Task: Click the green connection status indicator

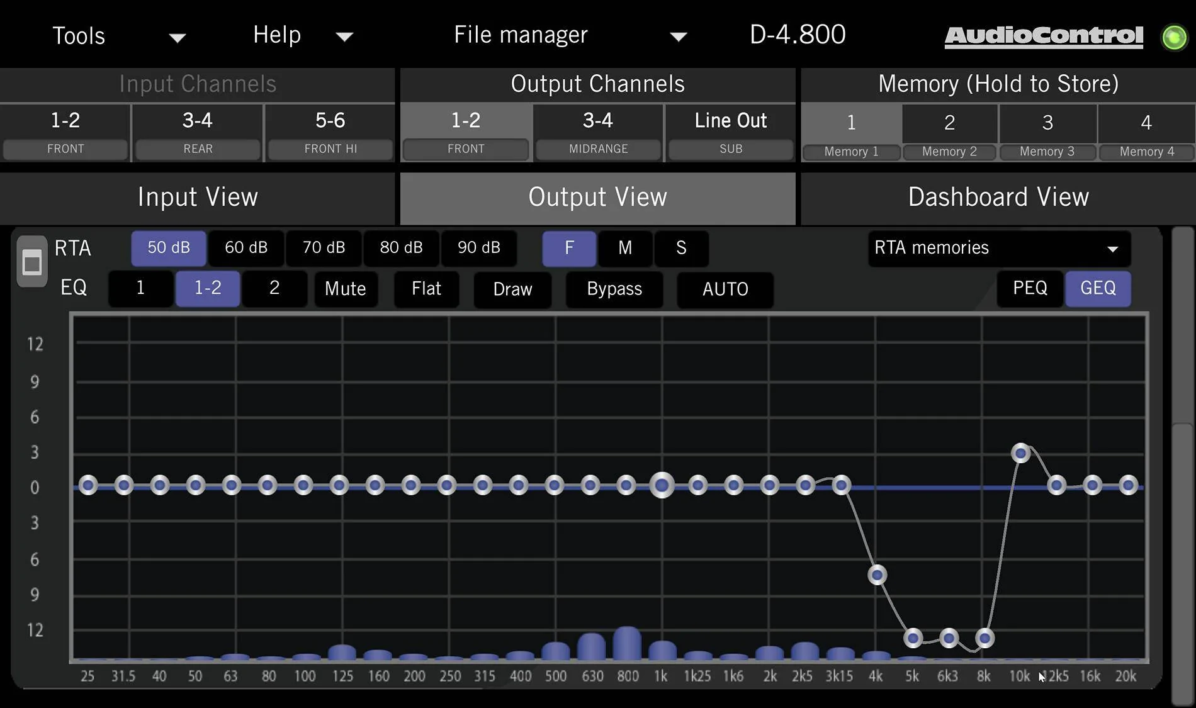Action: point(1174,38)
